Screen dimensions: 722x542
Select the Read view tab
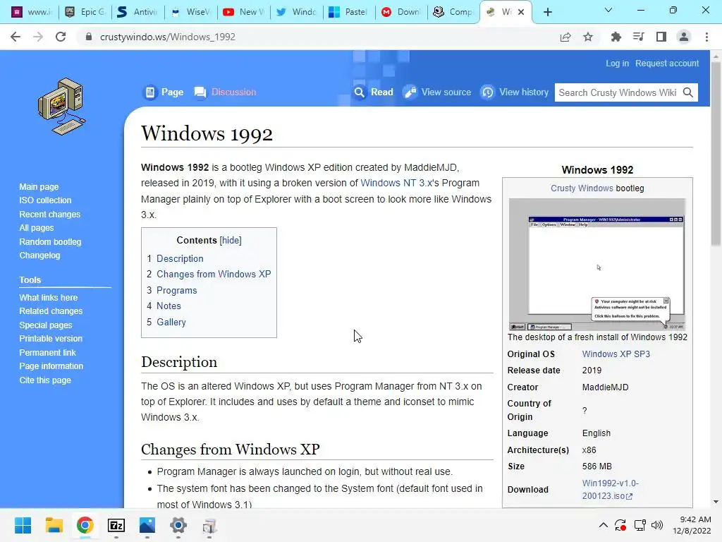pyautogui.click(x=374, y=92)
